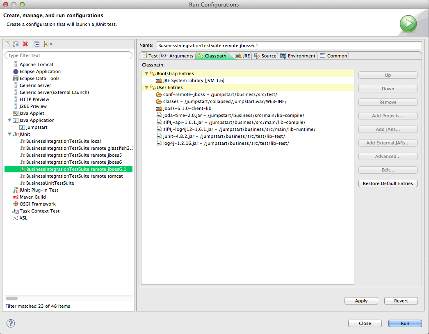
Task: Select BusinessIntegrationTestSuite remote tomcat
Action: coord(74,176)
